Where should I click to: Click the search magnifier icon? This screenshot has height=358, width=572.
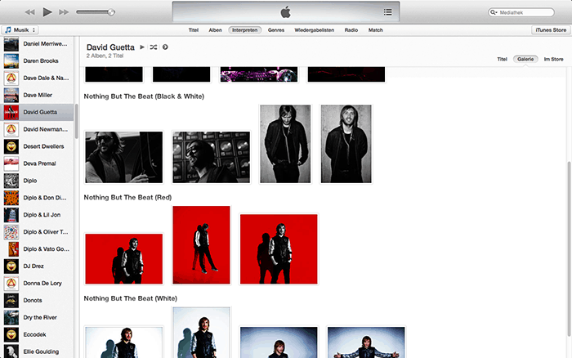pyautogui.click(x=494, y=12)
